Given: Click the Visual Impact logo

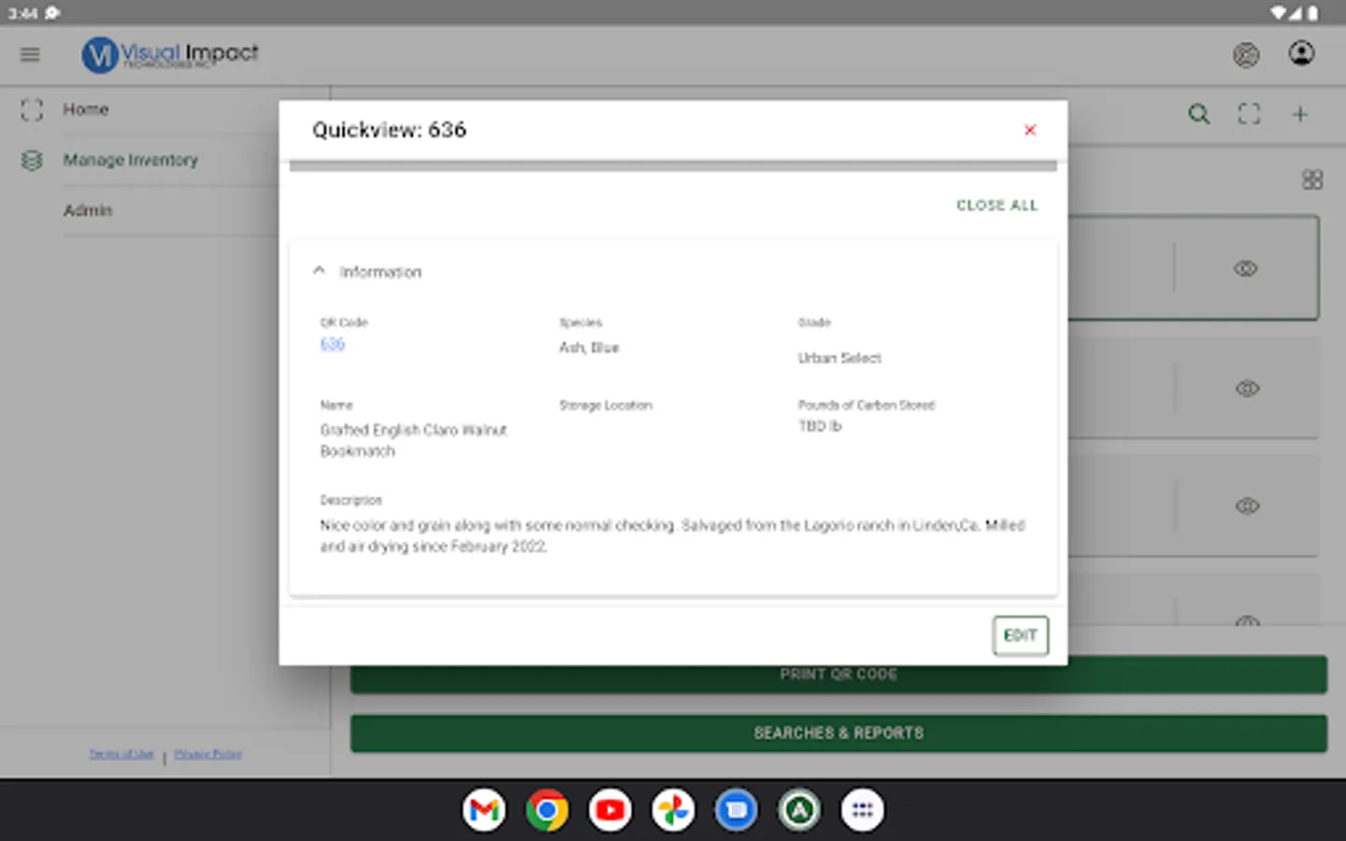Looking at the screenshot, I should click(x=170, y=54).
